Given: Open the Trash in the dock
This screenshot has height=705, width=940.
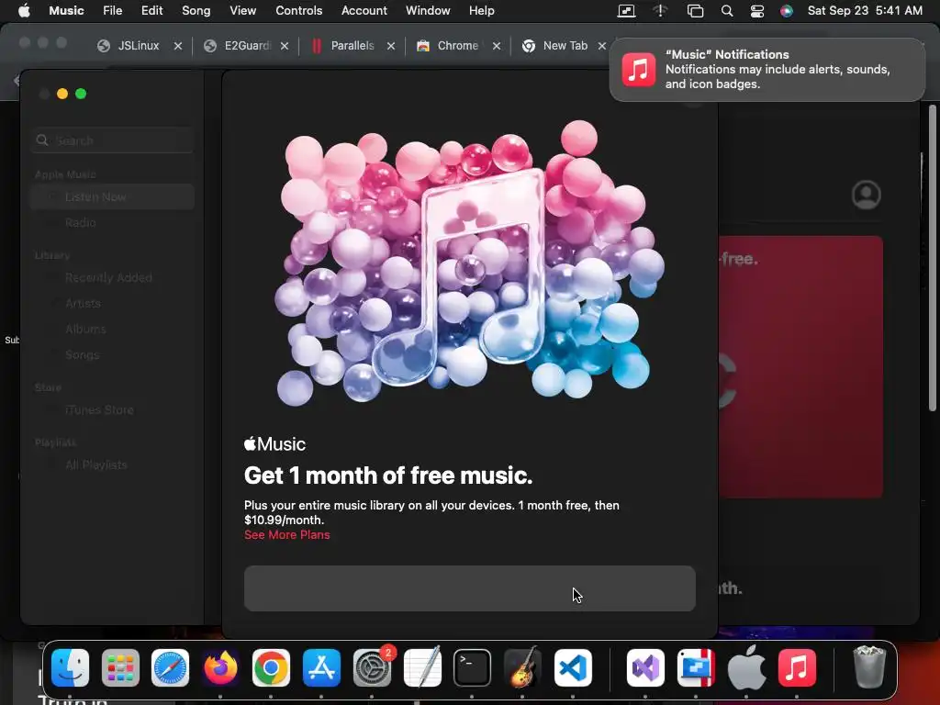Looking at the screenshot, I should (869, 666).
